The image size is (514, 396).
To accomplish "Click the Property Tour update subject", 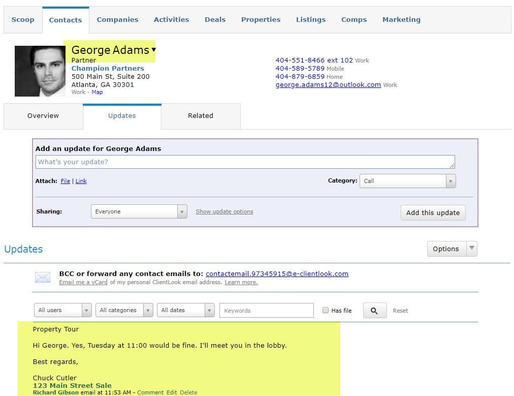I will tap(56, 329).
